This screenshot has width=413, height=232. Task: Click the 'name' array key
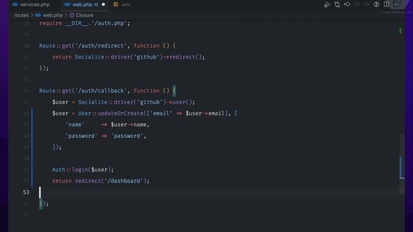(75, 124)
